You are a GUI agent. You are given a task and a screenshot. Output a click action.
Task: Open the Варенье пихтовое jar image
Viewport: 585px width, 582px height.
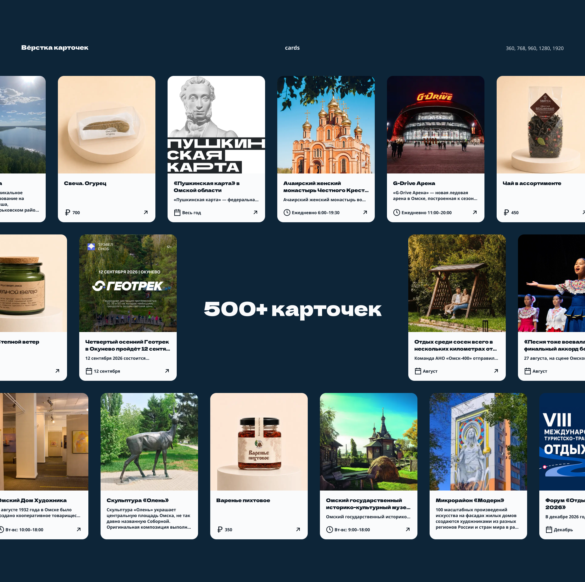coord(259,442)
